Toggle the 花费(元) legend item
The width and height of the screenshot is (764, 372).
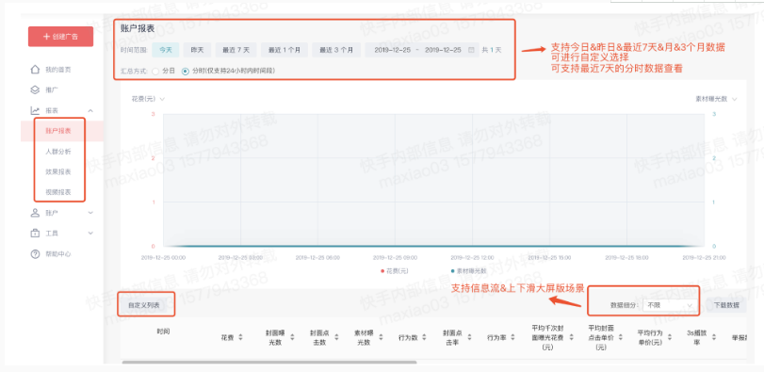point(394,271)
